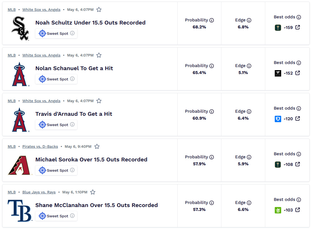Click Best odds info icon on McClanahan row

point(299,200)
